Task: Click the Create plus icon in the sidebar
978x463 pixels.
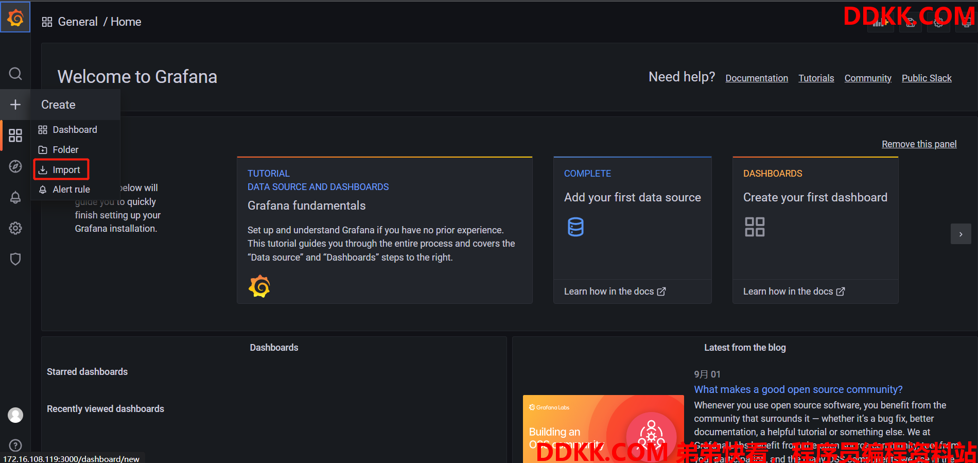Action: [15, 105]
